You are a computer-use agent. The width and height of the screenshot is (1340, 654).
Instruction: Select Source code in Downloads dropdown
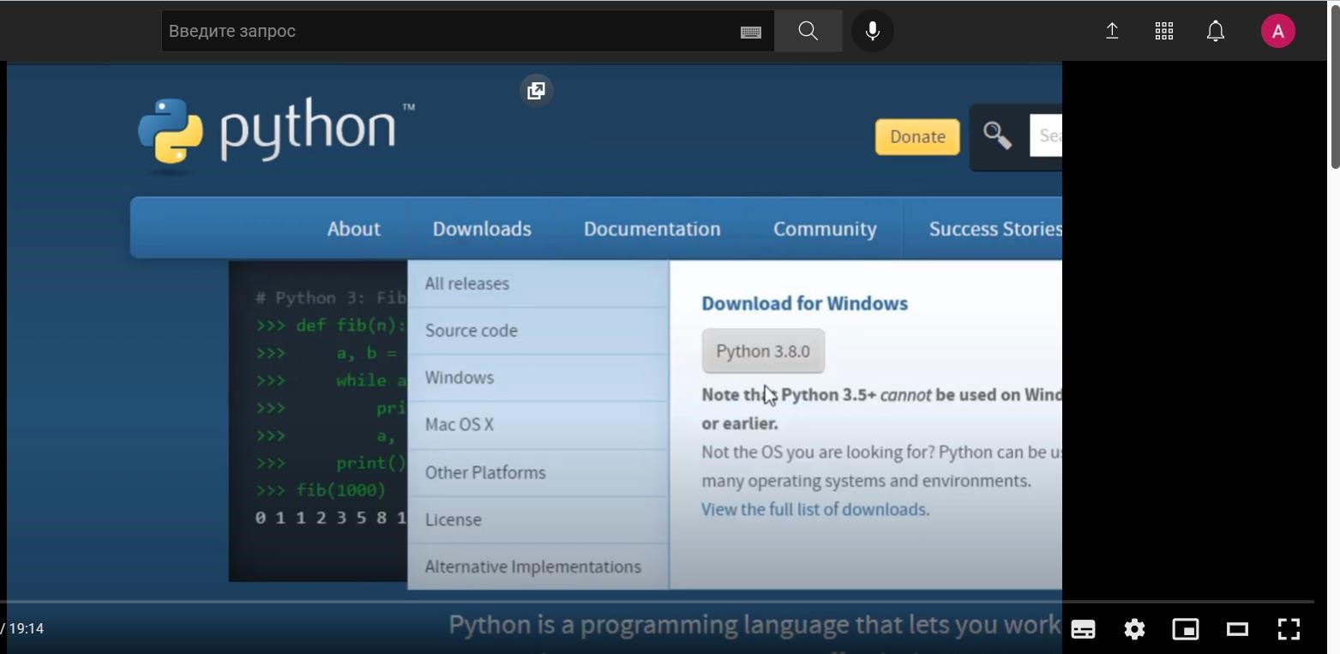pyautogui.click(x=538, y=331)
